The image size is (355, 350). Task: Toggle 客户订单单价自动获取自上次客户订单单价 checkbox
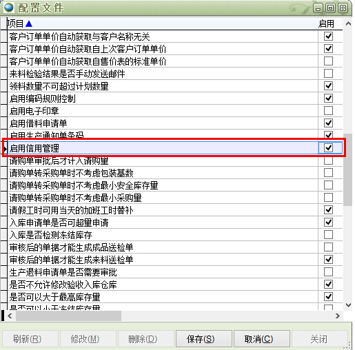328,48
